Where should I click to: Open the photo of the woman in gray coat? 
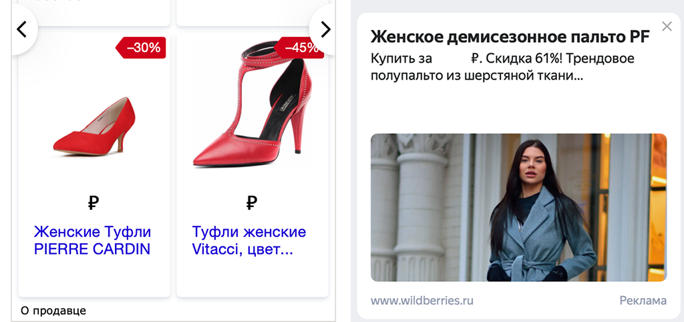pos(518,207)
